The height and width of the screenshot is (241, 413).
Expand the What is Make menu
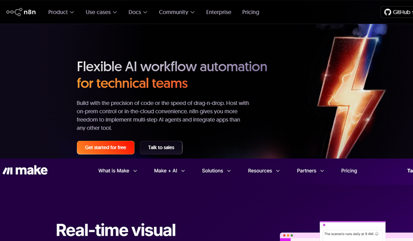tap(117, 171)
